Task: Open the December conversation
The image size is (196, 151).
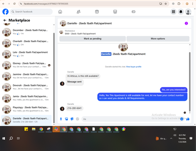Action: (x=26, y=32)
